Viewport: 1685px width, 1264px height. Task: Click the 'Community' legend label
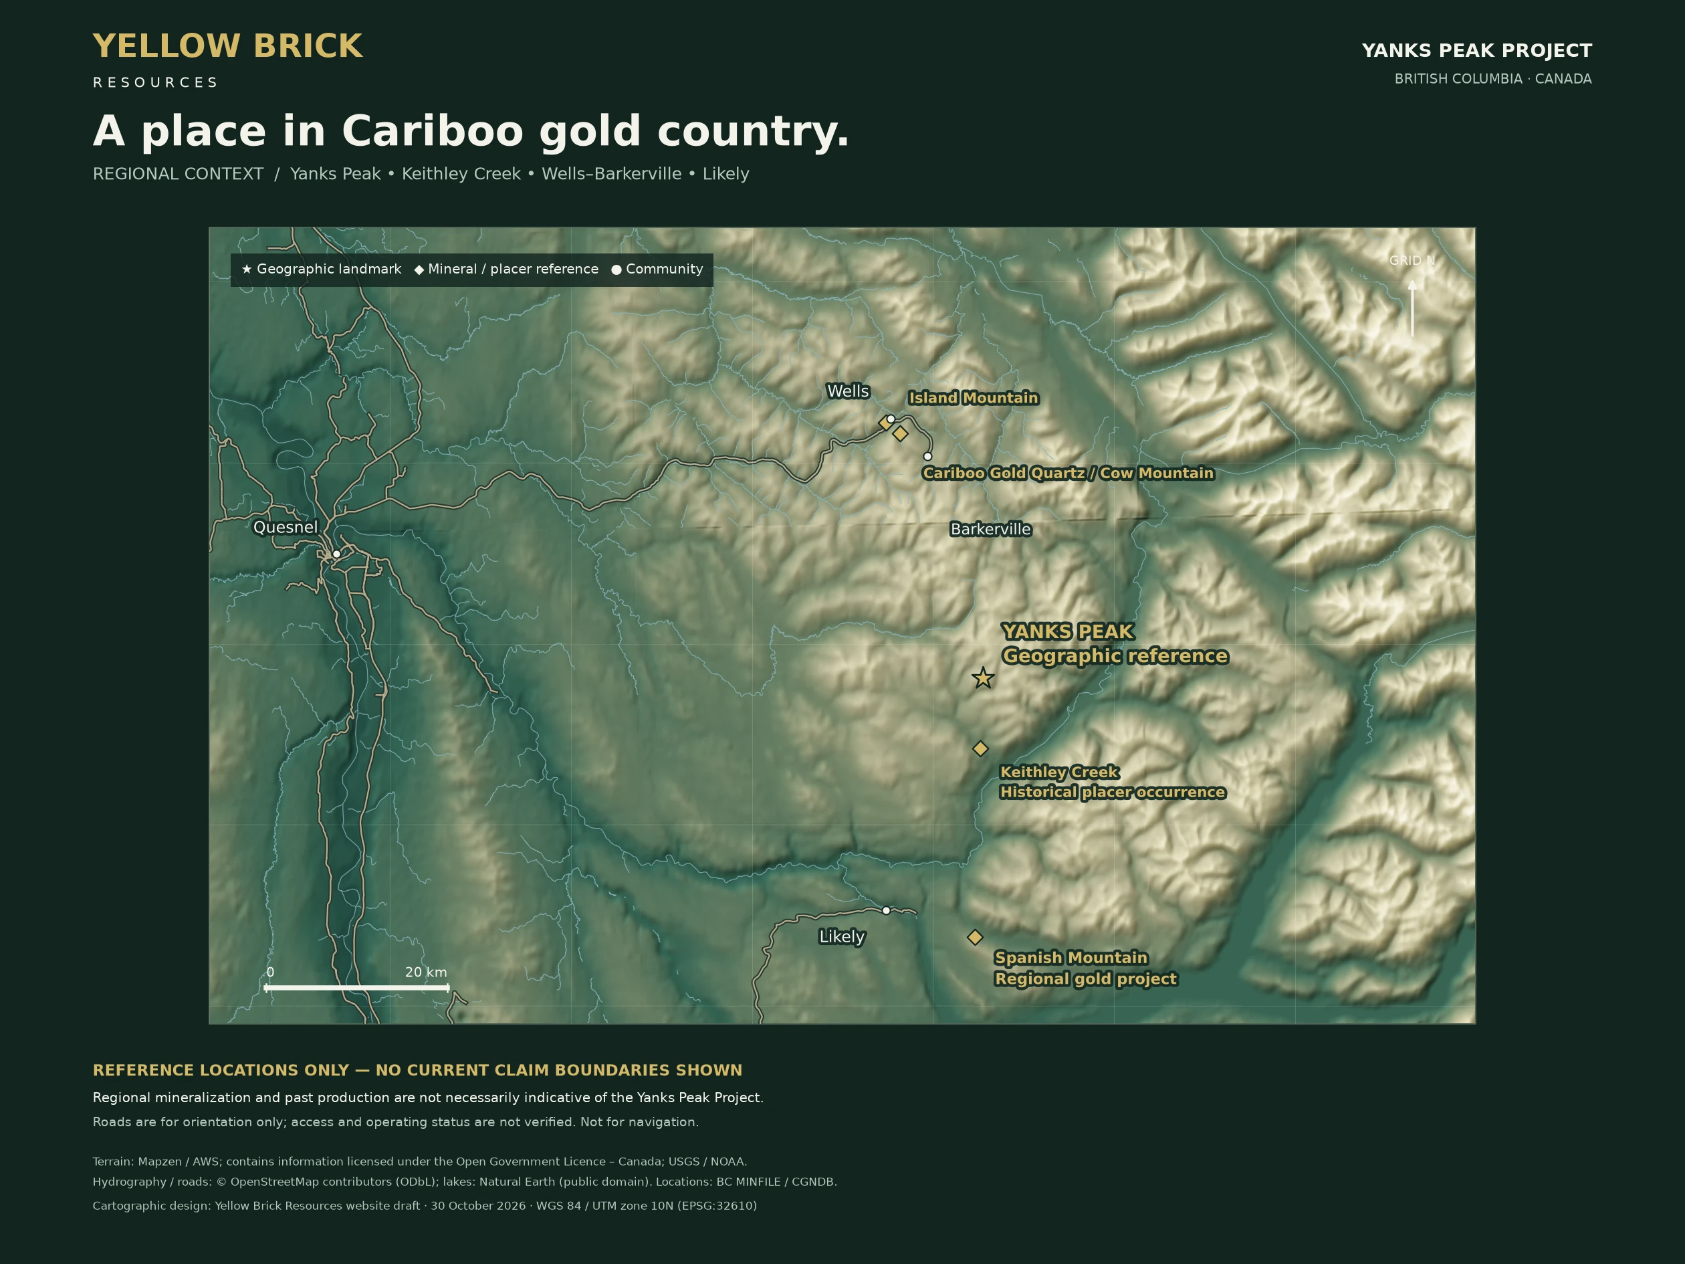coord(664,269)
